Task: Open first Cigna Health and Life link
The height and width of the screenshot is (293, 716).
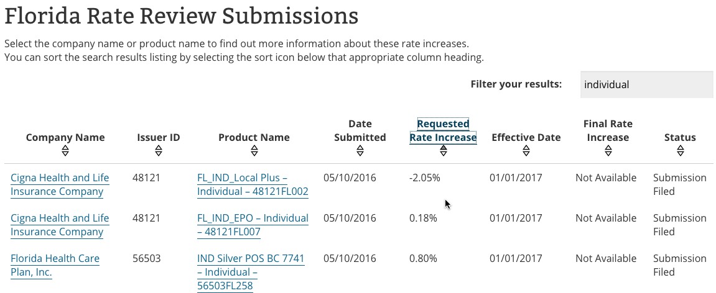Action: click(60, 184)
